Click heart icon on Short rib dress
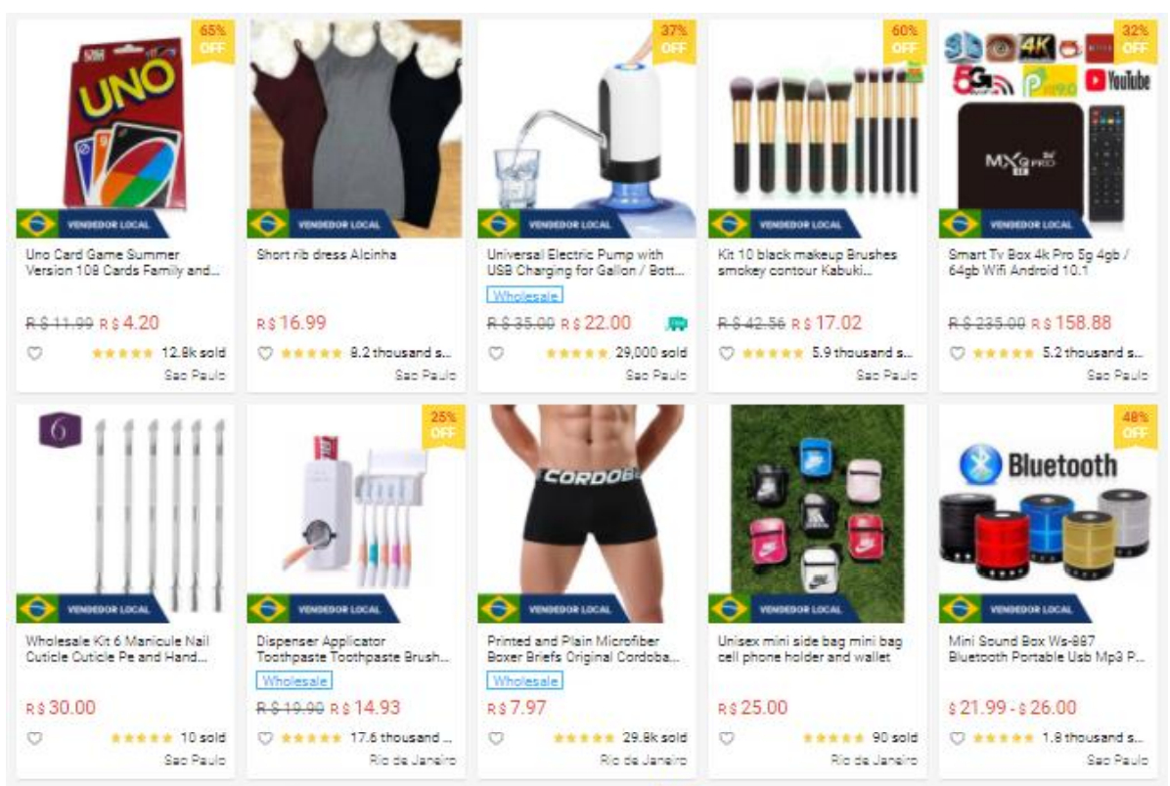 (265, 354)
